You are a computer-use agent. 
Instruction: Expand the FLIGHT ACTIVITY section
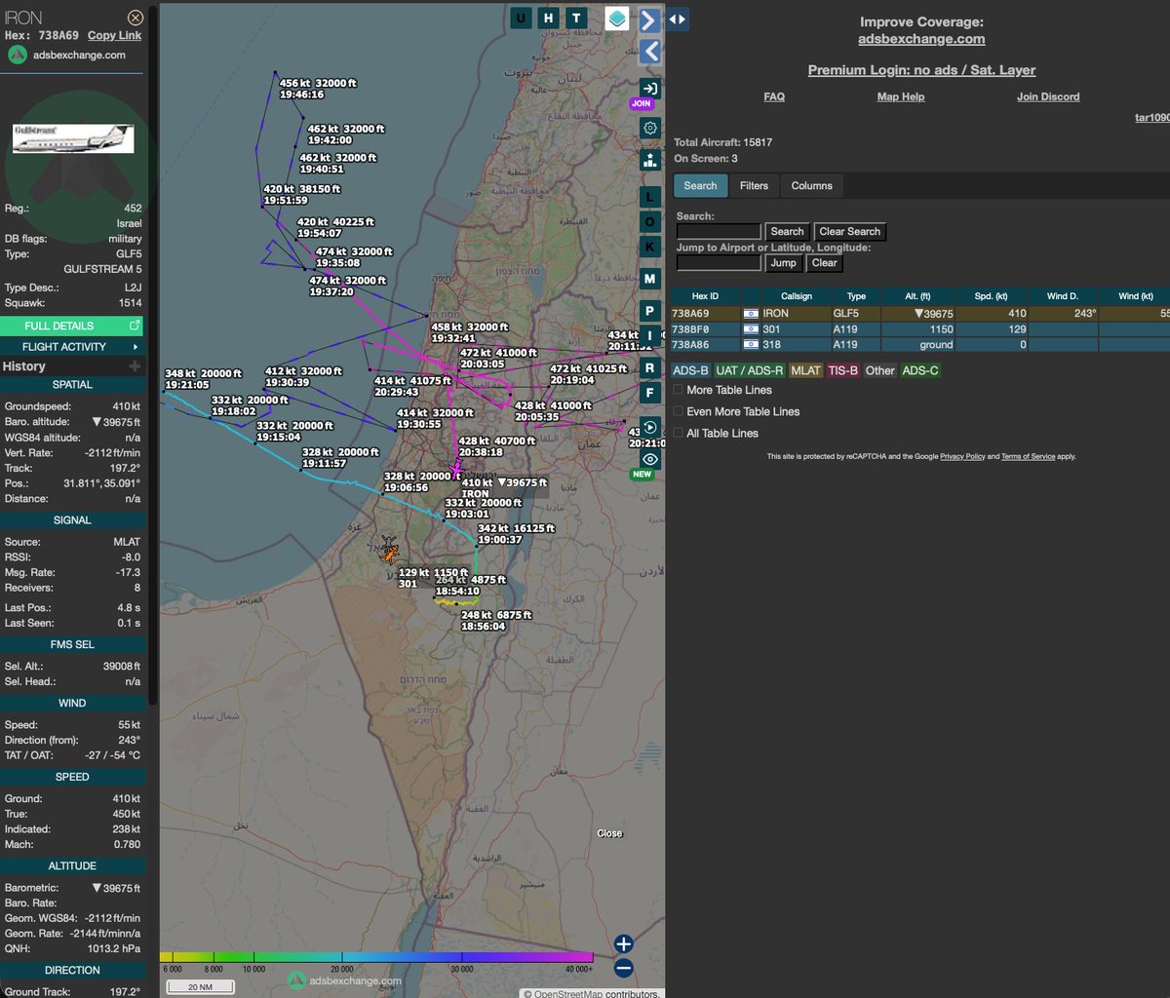(x=73, y=347)
